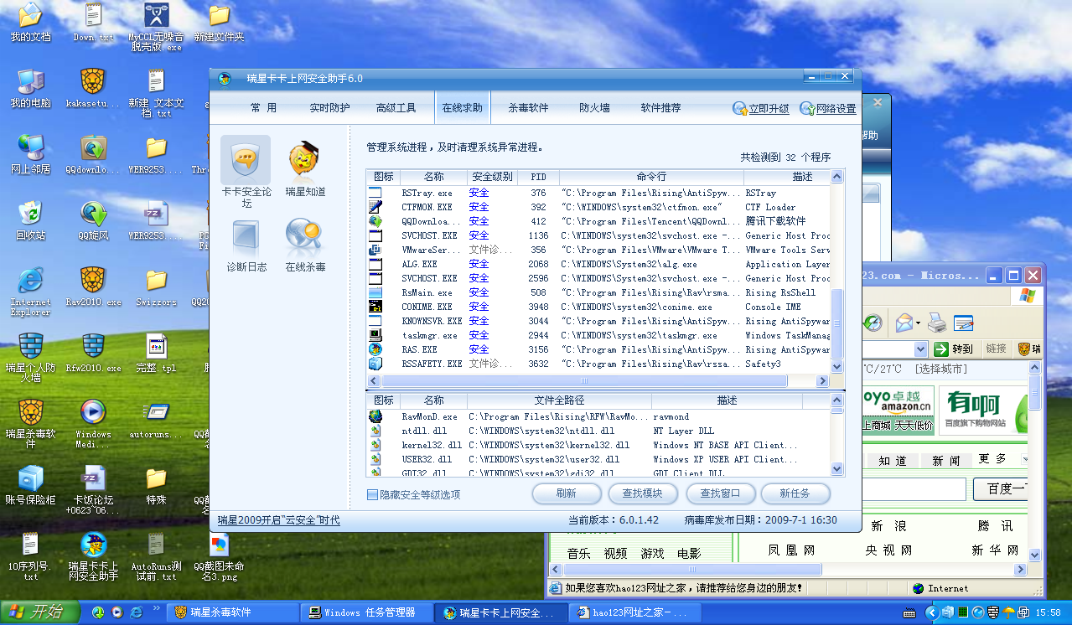Viewport: 1072px width, 625px height.
Task: Open 卡卡安全论坛 sidebar icon
Action: tap(245, 159)
